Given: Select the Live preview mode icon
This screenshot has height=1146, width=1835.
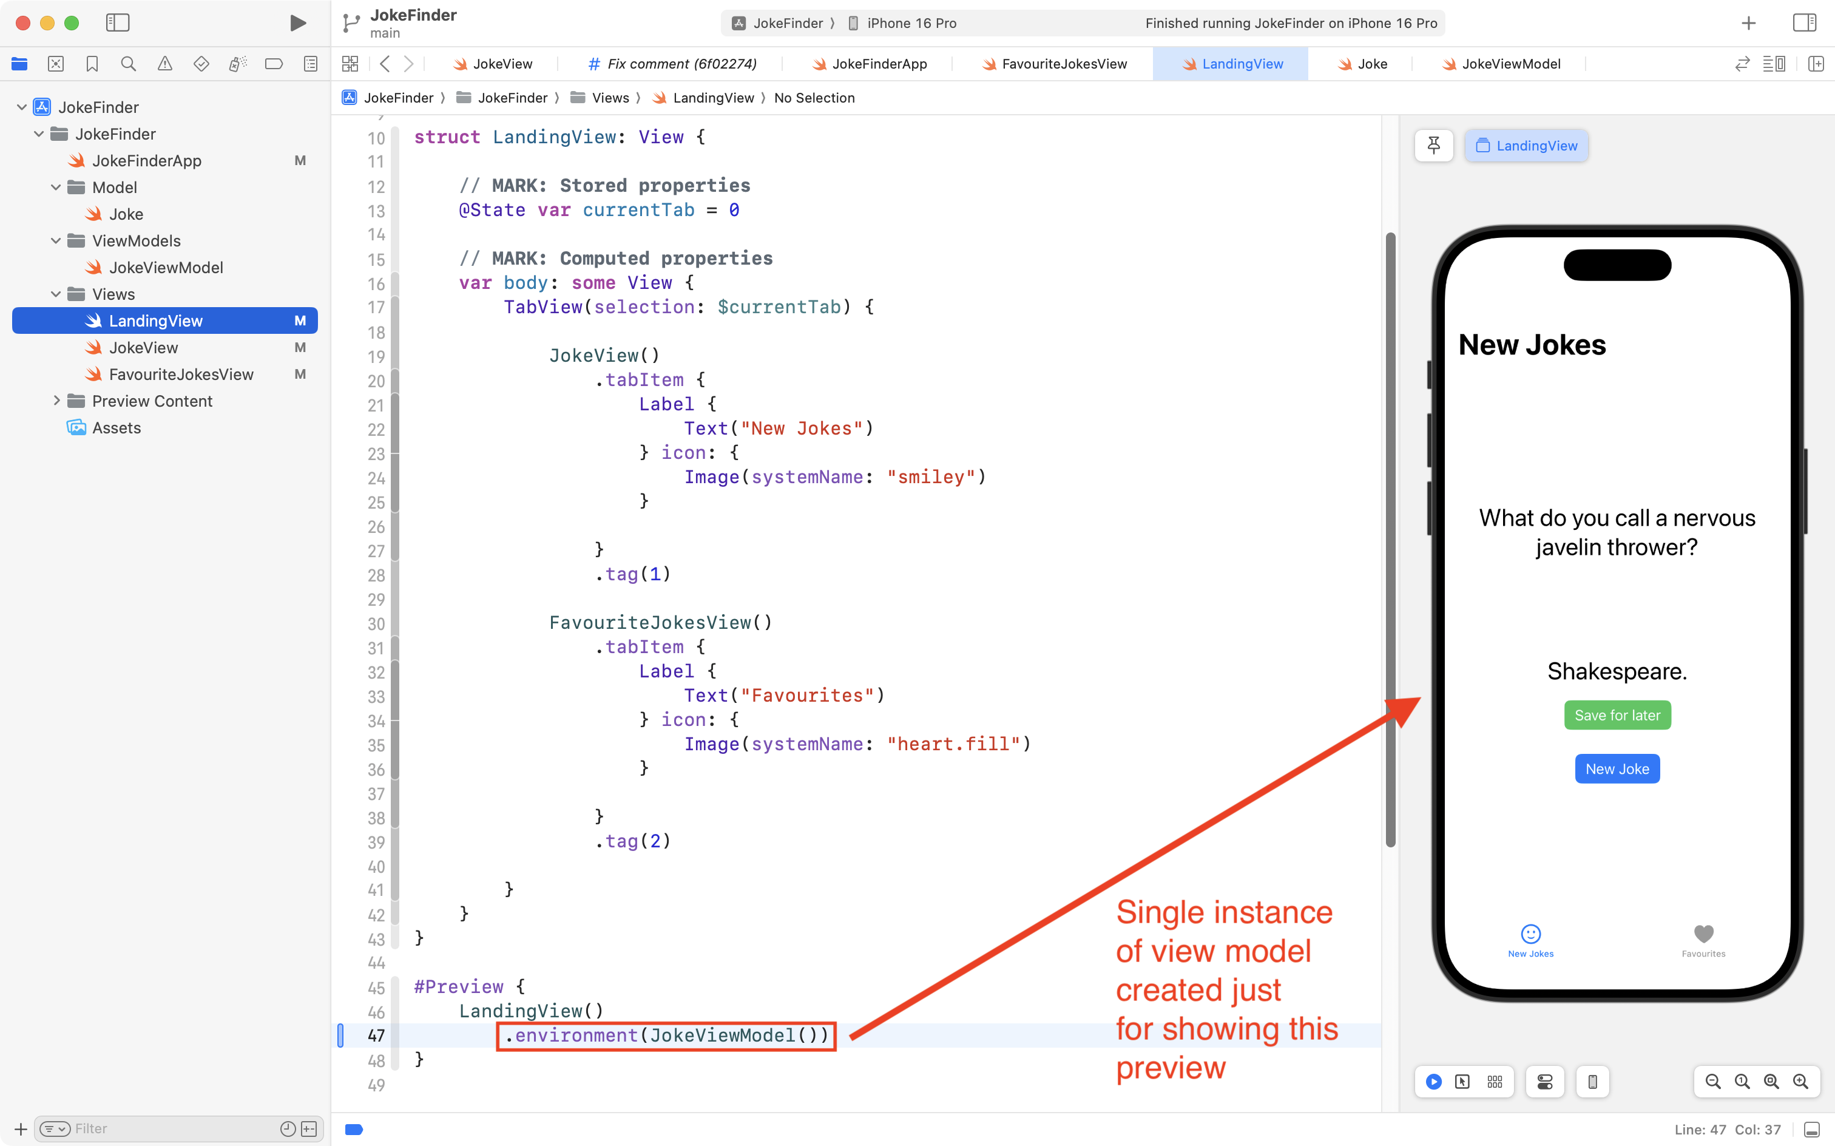Looking at the screenshot, I should [x=1433, y=1082].
